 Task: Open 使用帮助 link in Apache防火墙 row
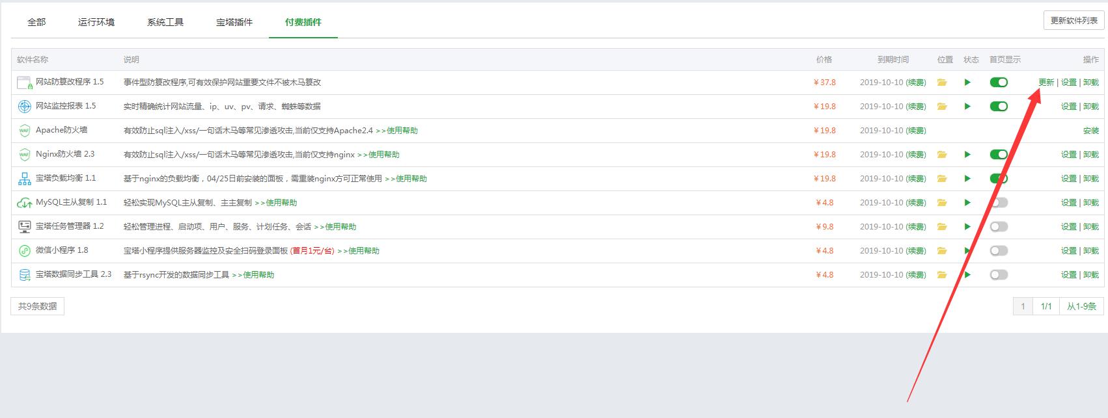[x=397, y=131]
